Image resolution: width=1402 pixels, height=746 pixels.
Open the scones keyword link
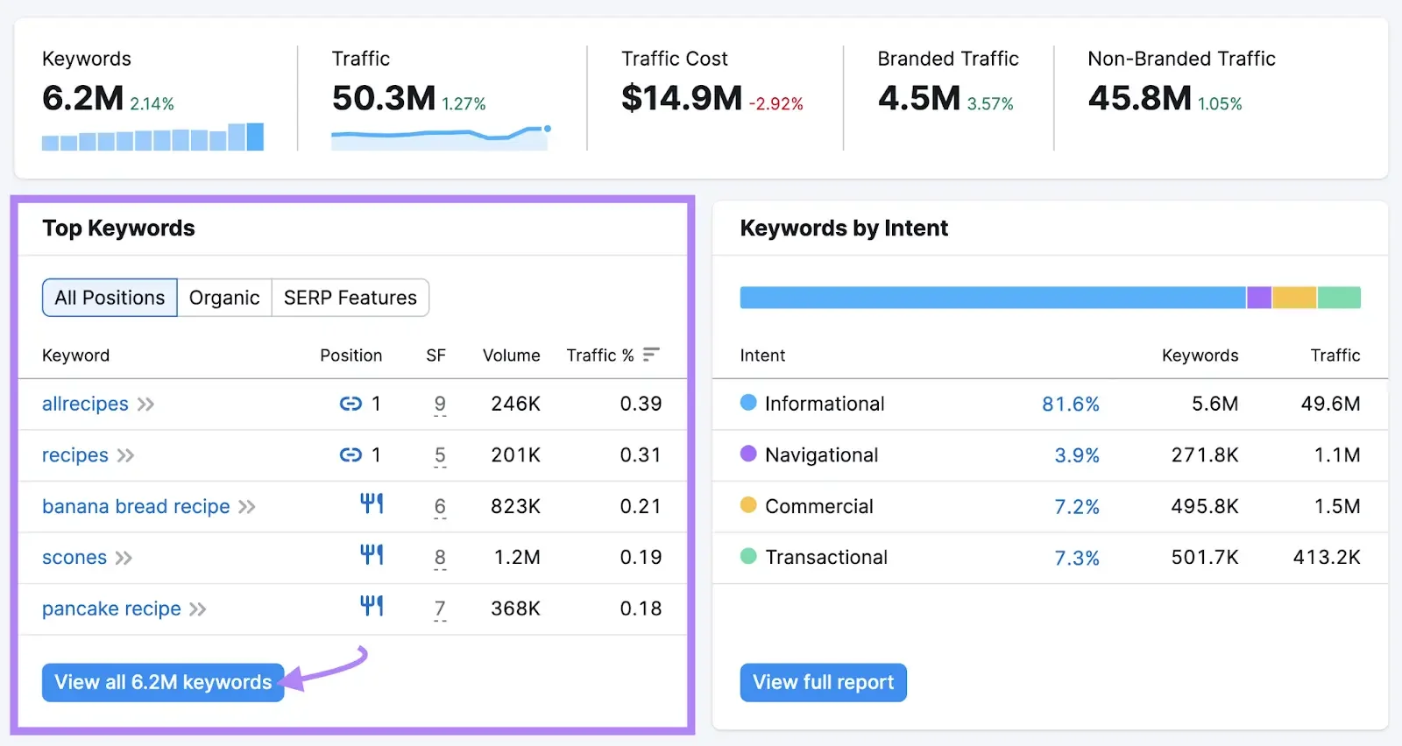(74, 558)
